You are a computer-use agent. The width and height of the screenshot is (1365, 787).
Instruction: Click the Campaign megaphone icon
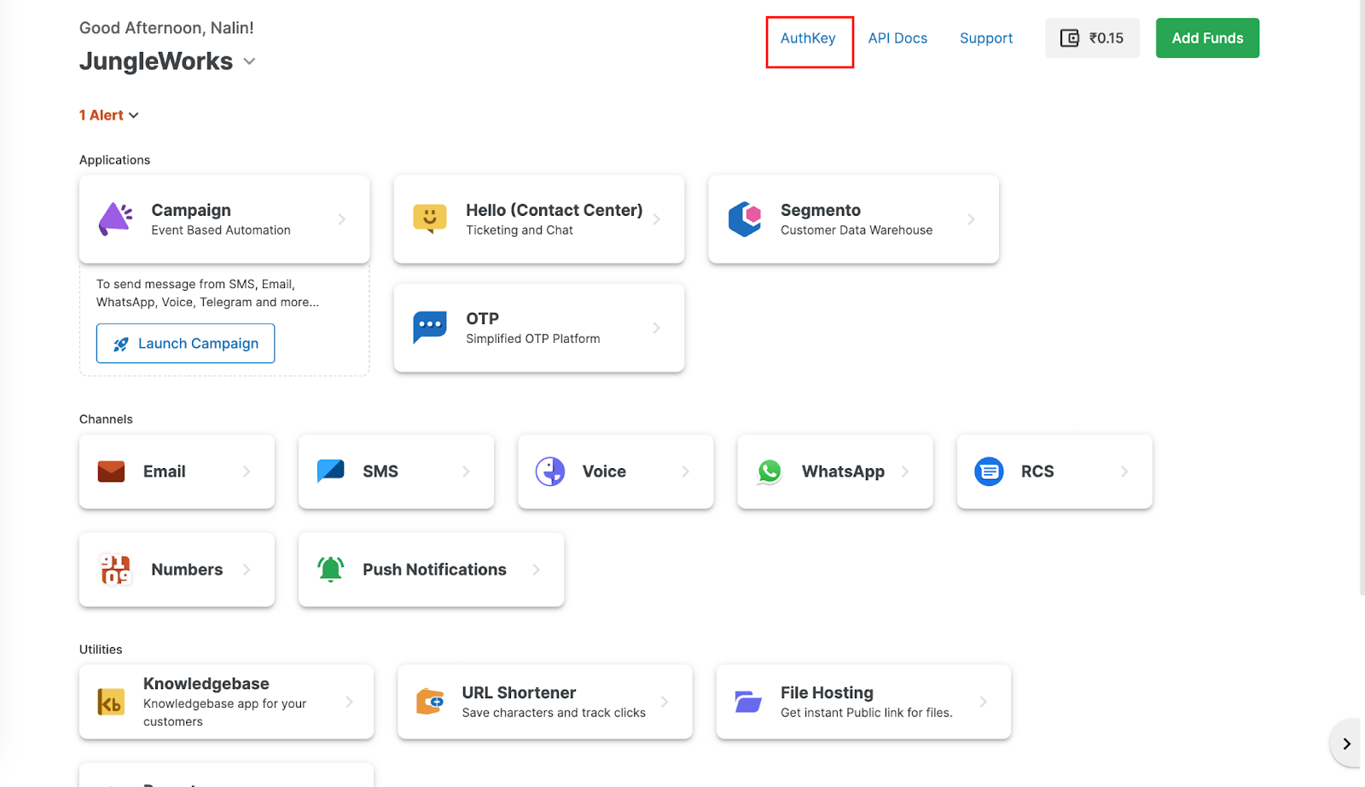point(116,219)
